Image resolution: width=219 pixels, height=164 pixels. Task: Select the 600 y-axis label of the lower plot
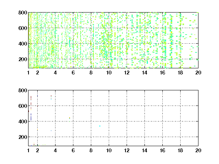(23, 106)
